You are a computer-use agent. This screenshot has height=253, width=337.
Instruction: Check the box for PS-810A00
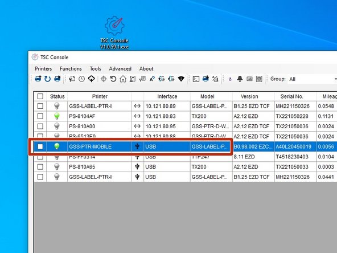[40, 126]
